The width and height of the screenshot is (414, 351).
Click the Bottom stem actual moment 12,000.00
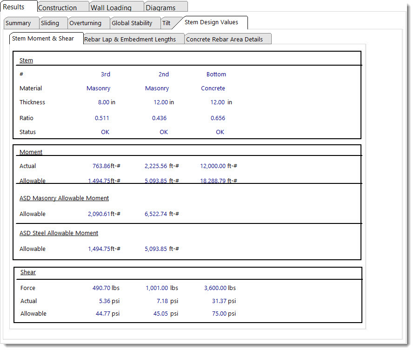[x=213, y=166]
